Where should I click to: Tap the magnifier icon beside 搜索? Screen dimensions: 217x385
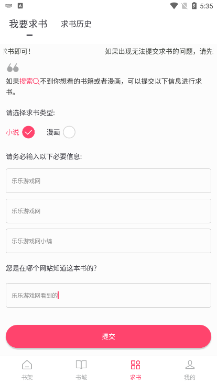[x=36, y=82]
